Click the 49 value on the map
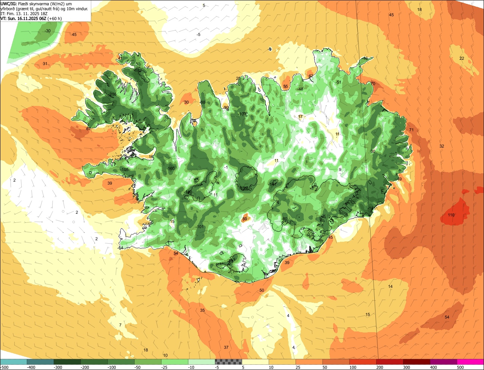Viewport: 484px width, 370px height. pos(399,179)
